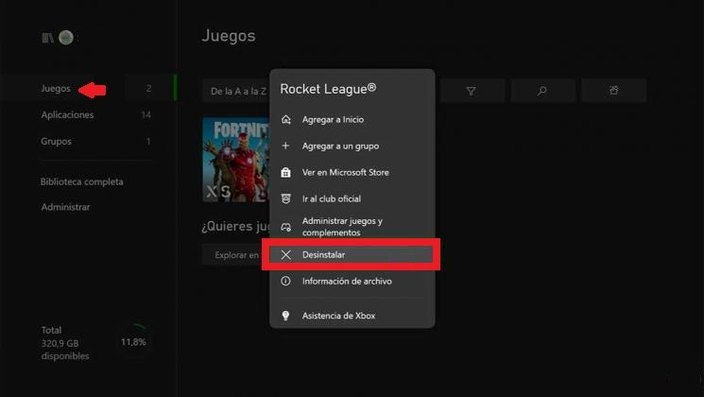
Task: Choose Agregar a un grupo
Action: (352, 146)
